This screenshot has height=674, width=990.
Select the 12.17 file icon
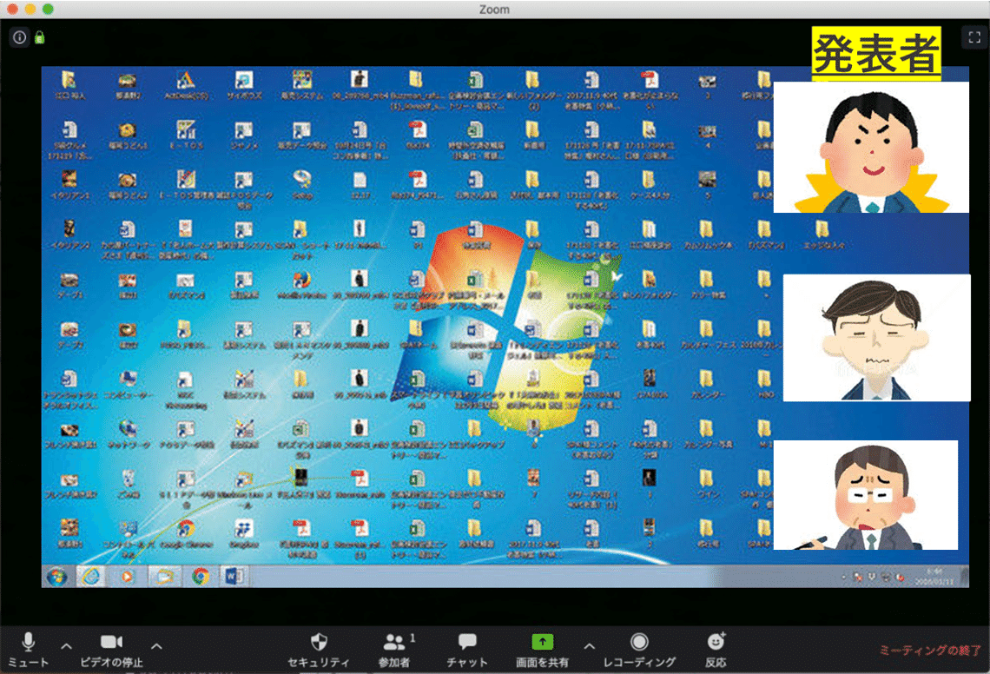coord(360,185)
